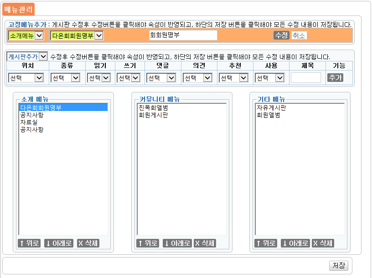Click the 취소 cancel button
372x278 pixels.
pyautogui.click(x=299, y=35)
